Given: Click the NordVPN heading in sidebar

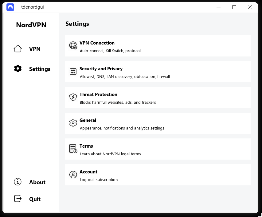Looking at the screenshot, I should click(31, 25).
